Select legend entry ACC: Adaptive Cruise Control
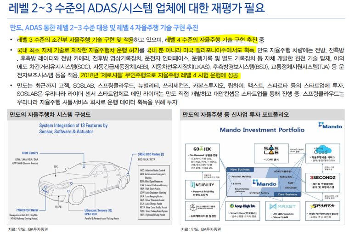The width and height of the screenshot is (355, 234). pos(152,170)
